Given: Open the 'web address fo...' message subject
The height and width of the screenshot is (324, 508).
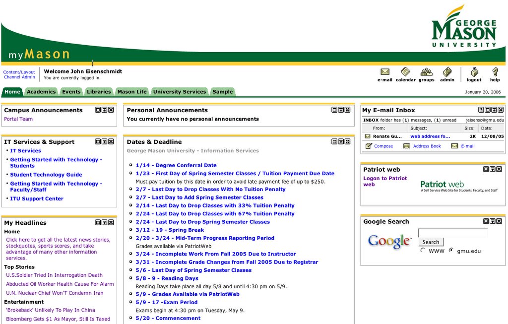Looking at the screenshot, I should 430,136.
